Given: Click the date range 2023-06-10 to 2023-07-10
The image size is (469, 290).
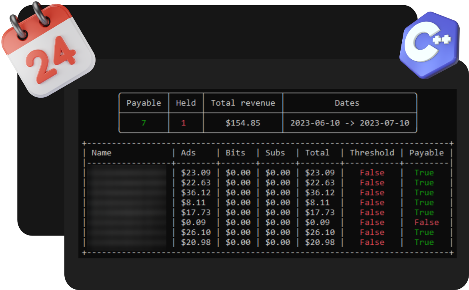Looking at the screenshot, I should 349,123.
